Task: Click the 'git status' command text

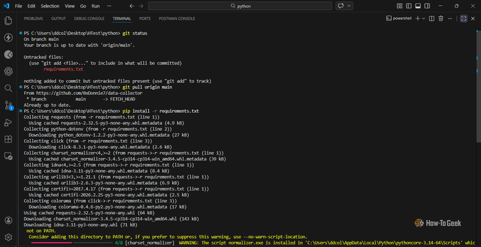Action: coord(135,33)
